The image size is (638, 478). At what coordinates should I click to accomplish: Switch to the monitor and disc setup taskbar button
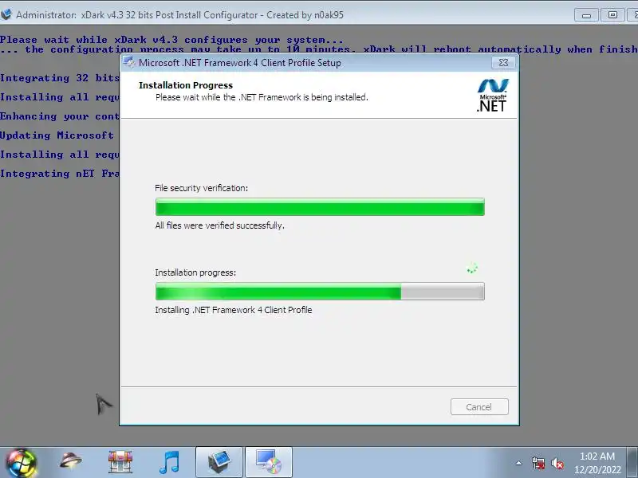pyautogui.click(x=269, y=462)
